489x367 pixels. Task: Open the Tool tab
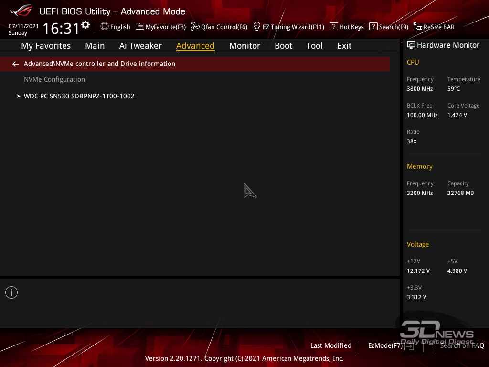(x=314, y=46)
